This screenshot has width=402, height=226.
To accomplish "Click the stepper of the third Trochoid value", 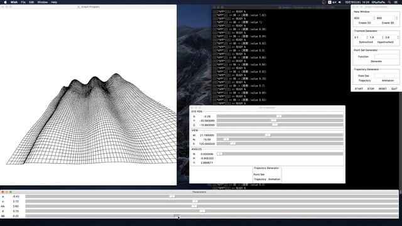I will click(x=398, y=37).
